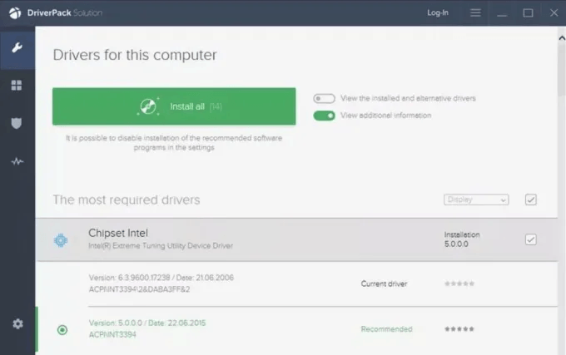Open the wrench Drivers section in sidebar
The height and width of the screenshot is (355, 566).
point(17,47)
